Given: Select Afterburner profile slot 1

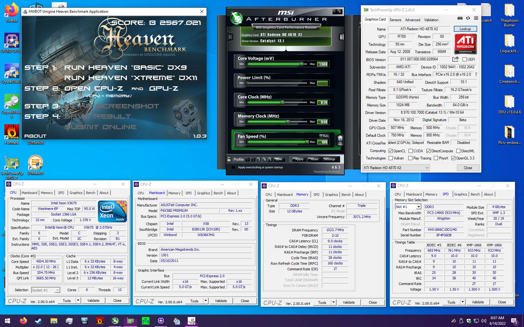Looking at the screenshot, I should coord(248,159).
